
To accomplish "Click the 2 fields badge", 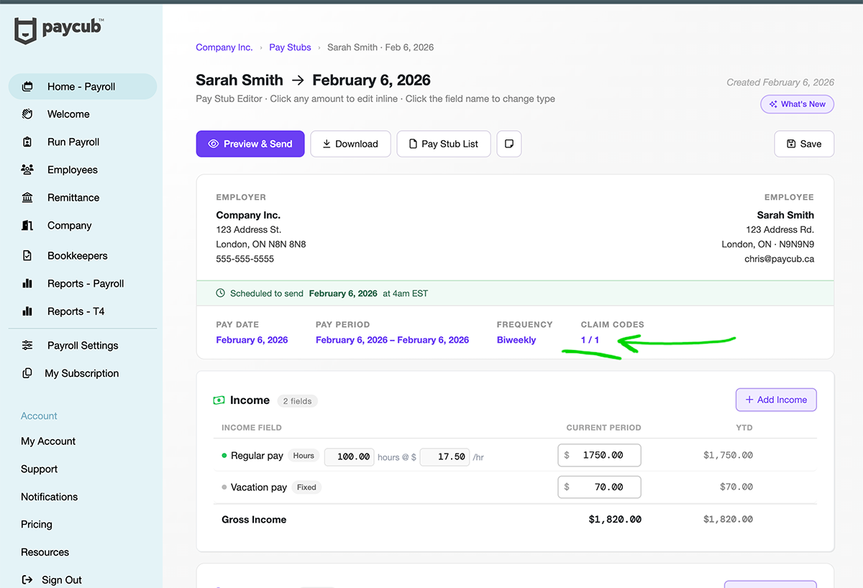I will pyautogui.click(x=297, y=401).
